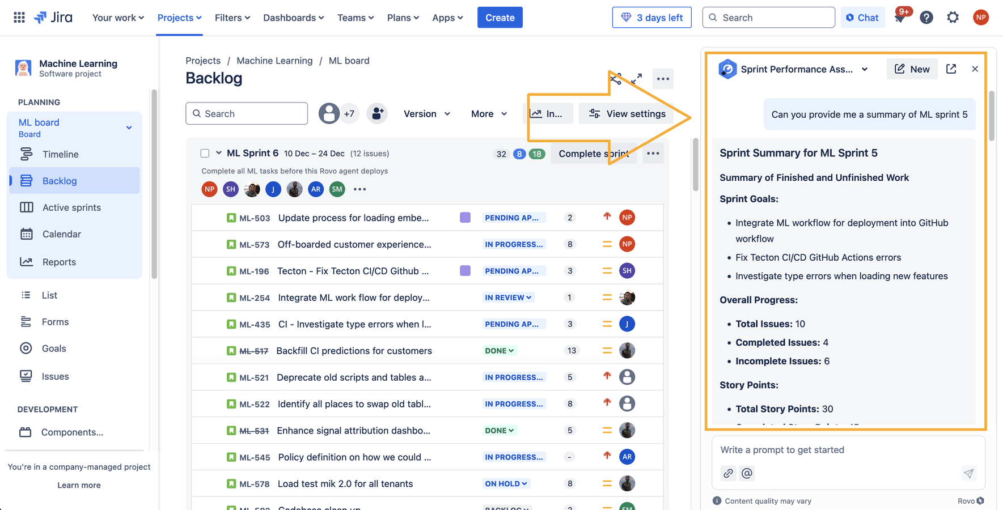This screenshot has width=1003, height=510.
Task: Open the More filters dropdown
Action: coord(489,114)
